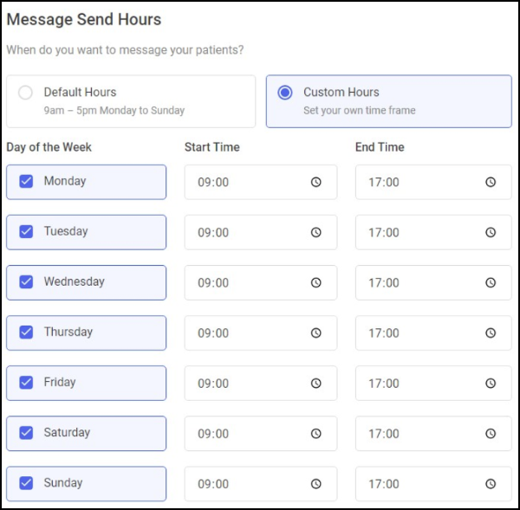Click clock icon in Monday Start Time

[316, 183]
